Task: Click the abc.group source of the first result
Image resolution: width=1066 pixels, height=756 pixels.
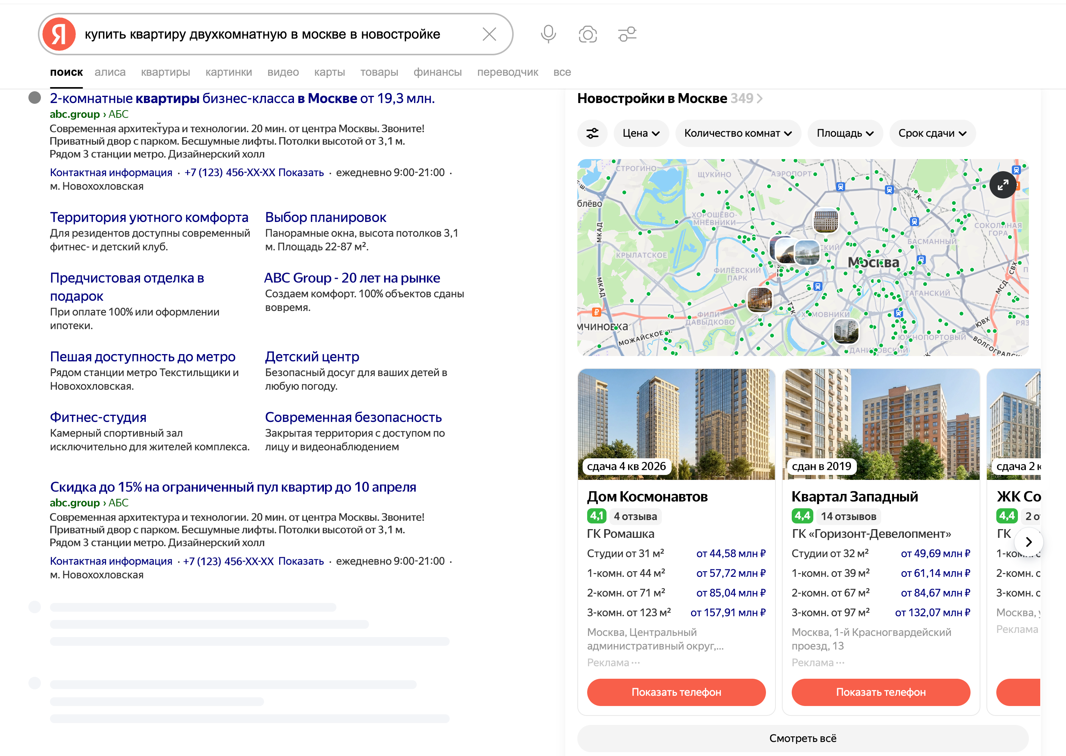Action: [75, 114]
